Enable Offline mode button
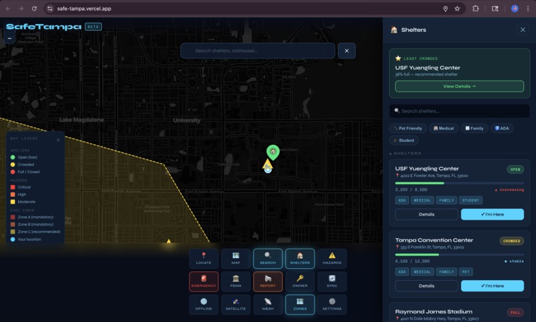 (x=203, y=304)
